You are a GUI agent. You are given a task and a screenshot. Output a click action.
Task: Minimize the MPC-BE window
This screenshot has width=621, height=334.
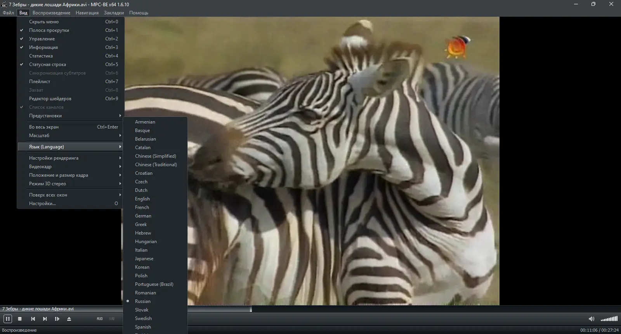576,4
